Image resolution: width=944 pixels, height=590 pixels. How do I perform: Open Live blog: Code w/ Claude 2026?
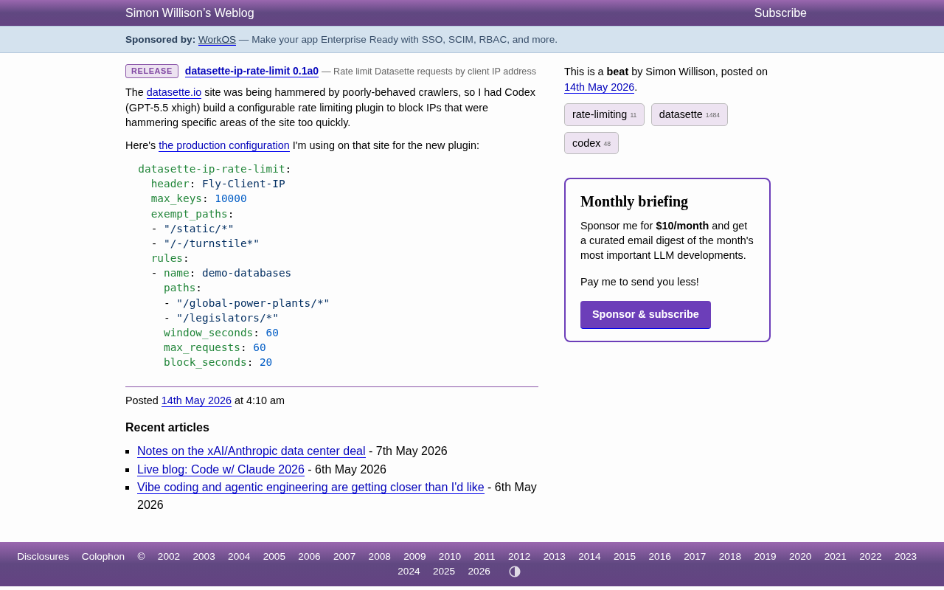tap(221, 470)
